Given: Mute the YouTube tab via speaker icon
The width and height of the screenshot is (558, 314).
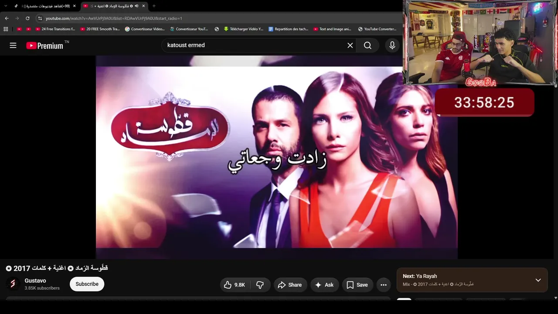Looking at the screenshot, I should pos(136,6).
